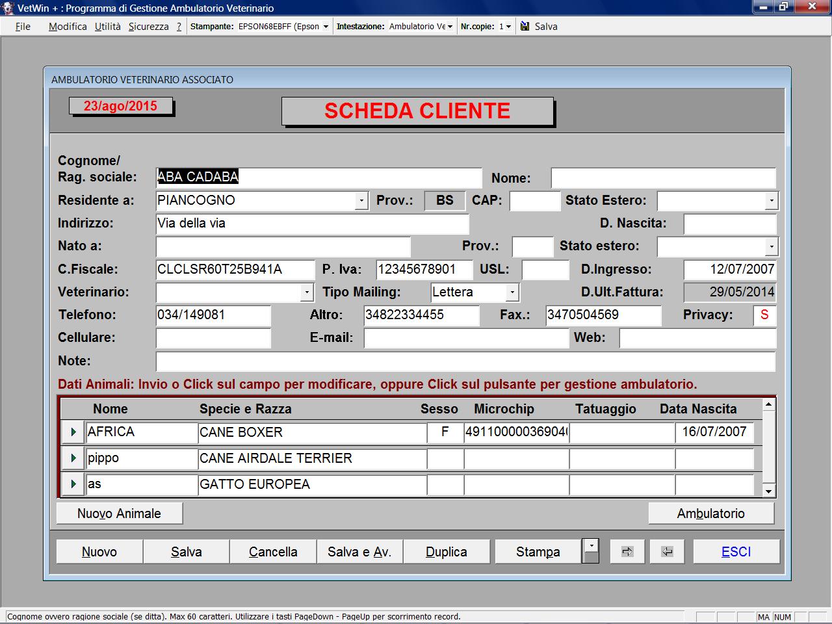Toggle the Privacy S field
The height and width of the screenshot is (624, 832).
pos(764,315)
